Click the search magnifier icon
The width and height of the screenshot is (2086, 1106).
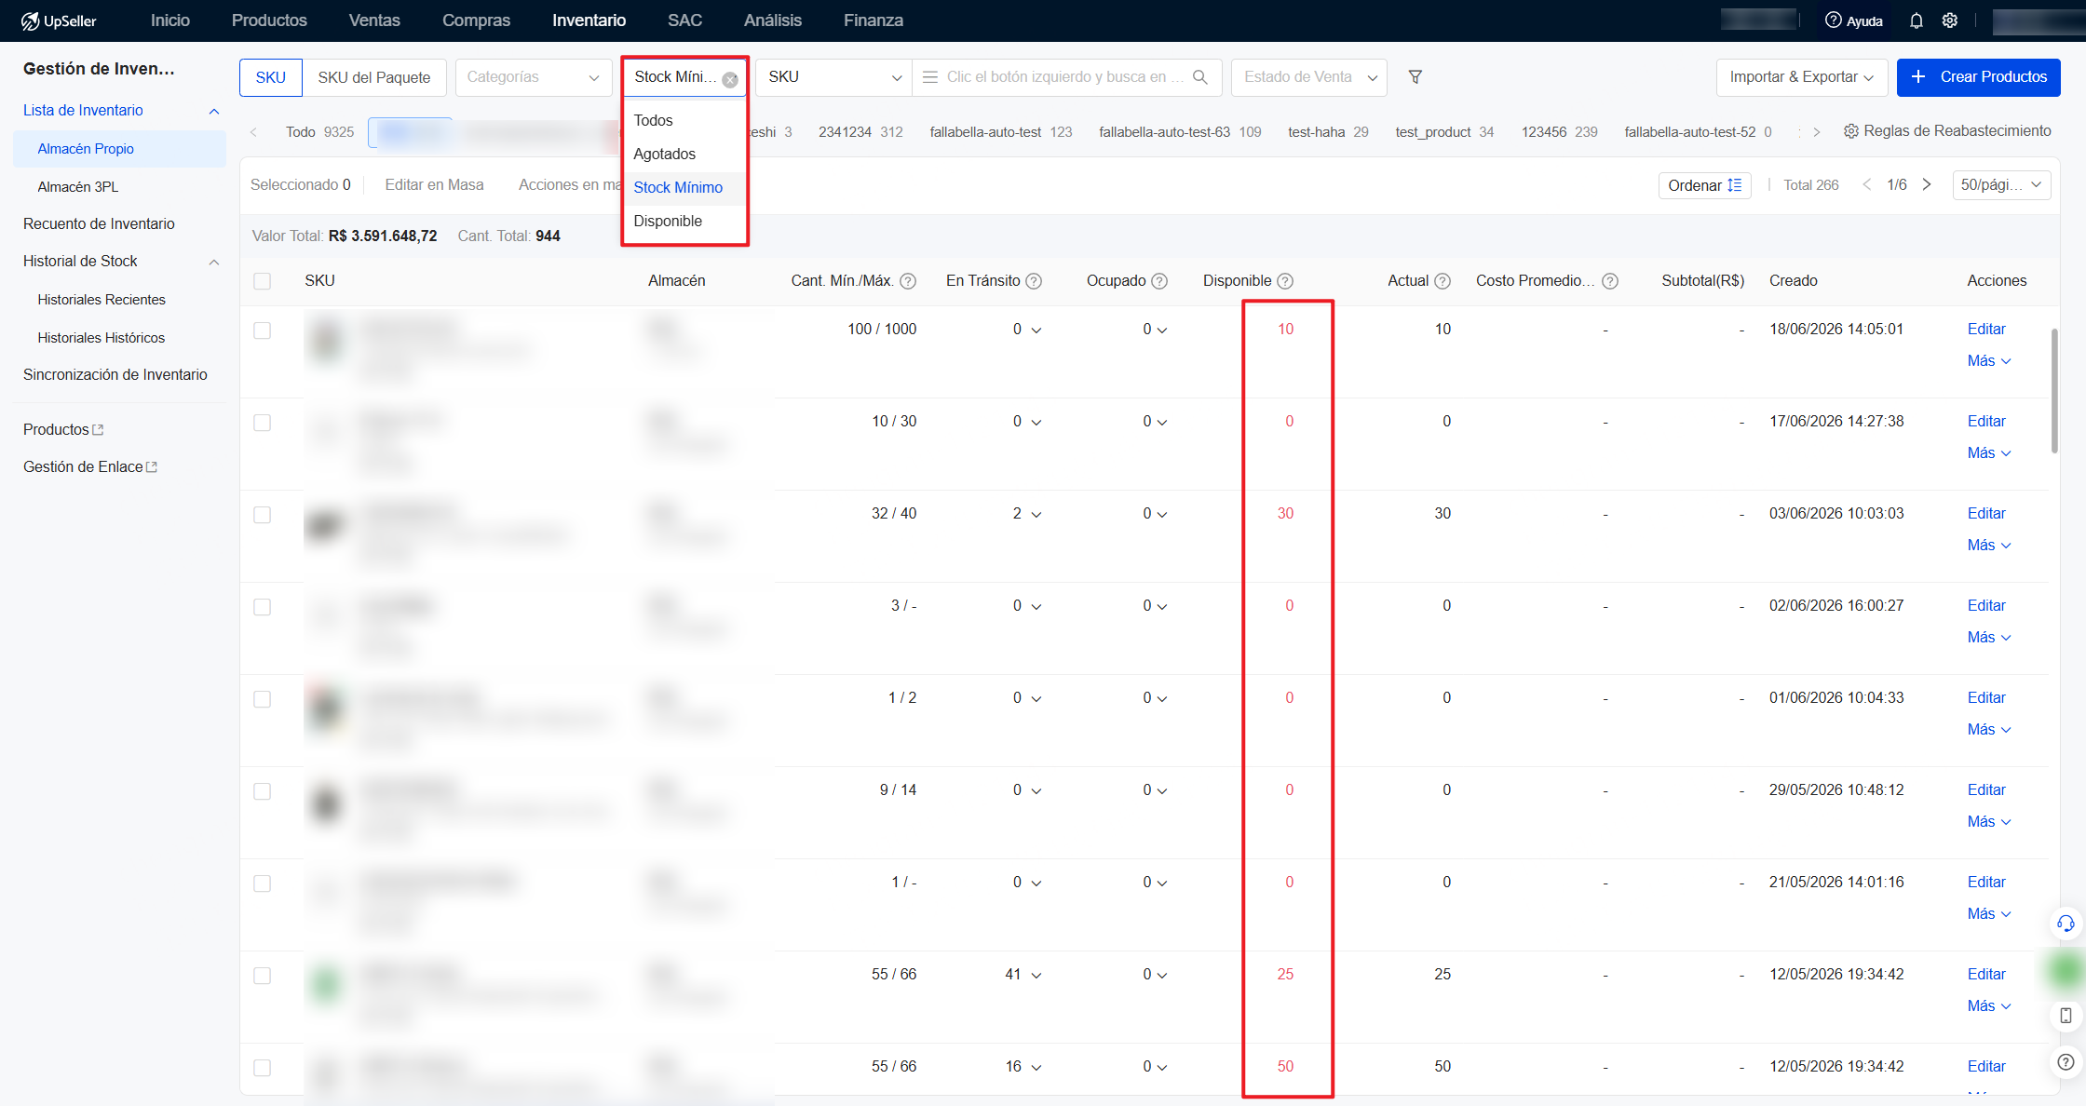tap(1200, 77)
